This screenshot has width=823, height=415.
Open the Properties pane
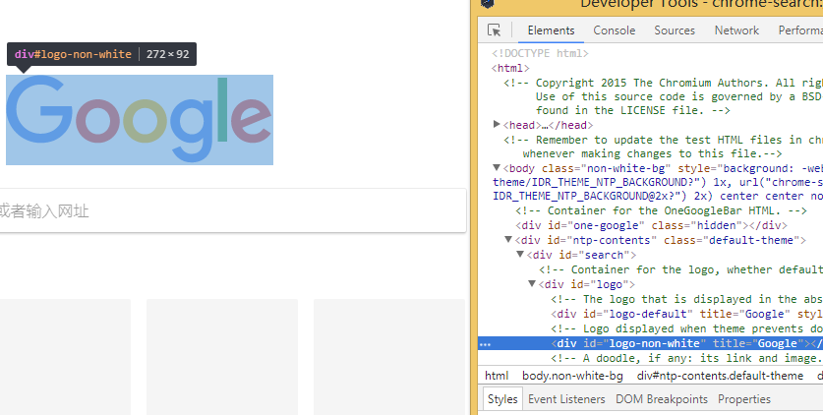744,399
